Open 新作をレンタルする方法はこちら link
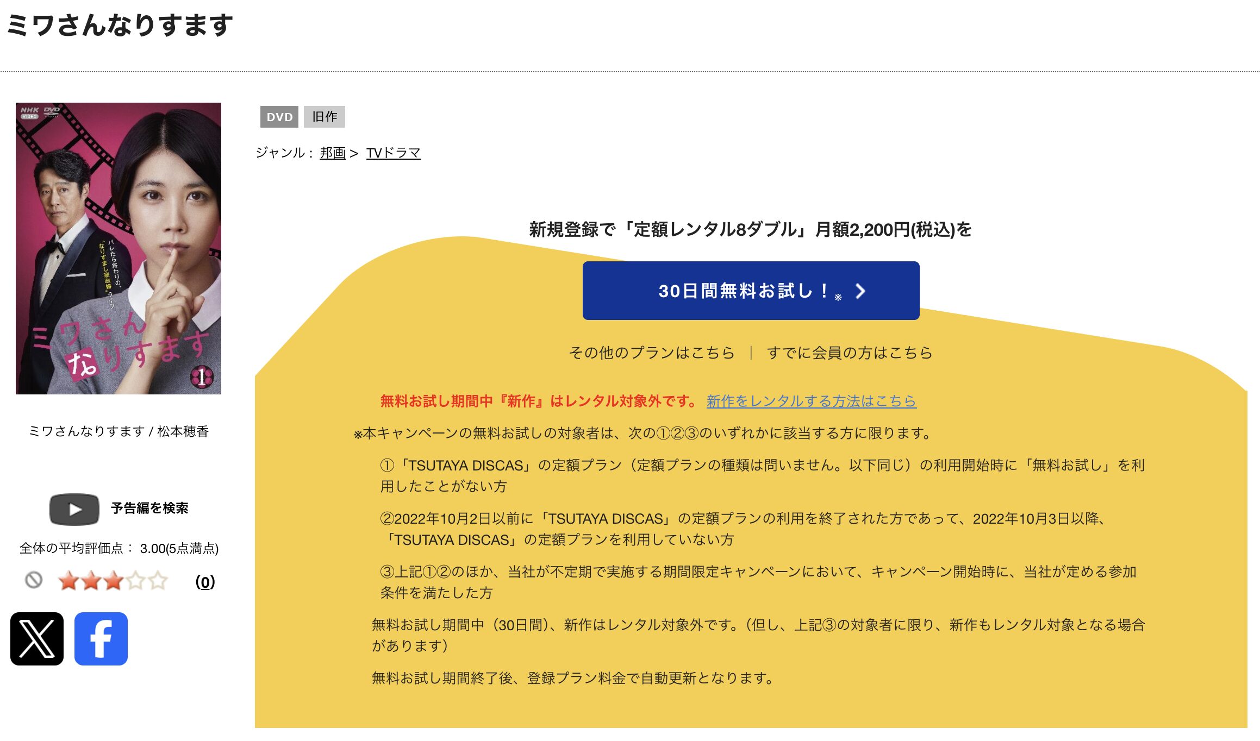1260x741 pixels. click(x=812, y=401)
